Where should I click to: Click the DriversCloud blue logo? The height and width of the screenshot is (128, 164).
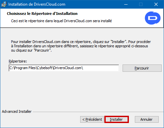coord(153,18)
